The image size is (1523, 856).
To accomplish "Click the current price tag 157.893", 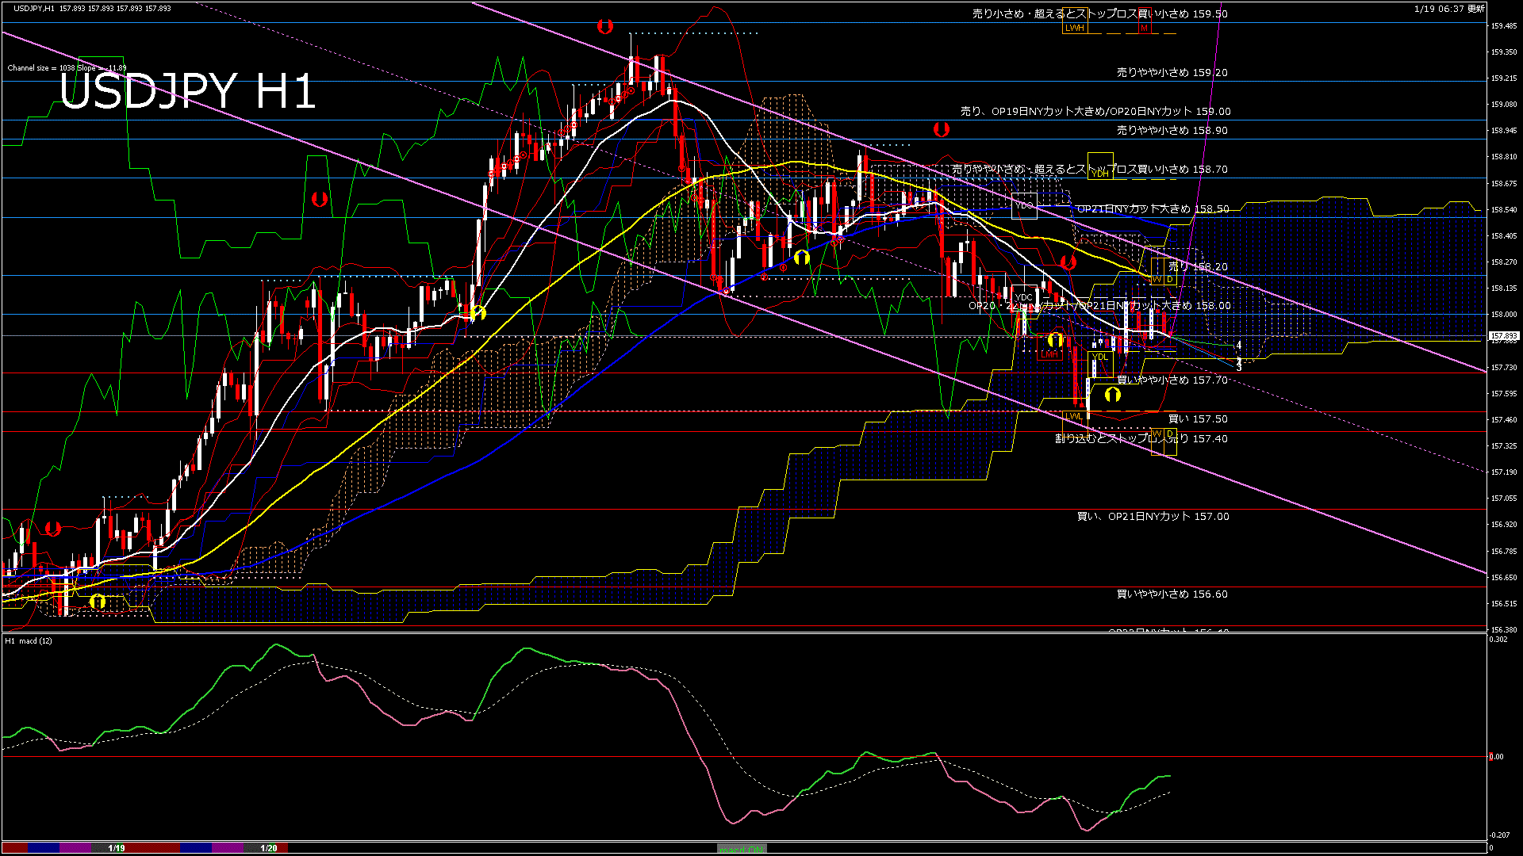I will coord(1503,336).
